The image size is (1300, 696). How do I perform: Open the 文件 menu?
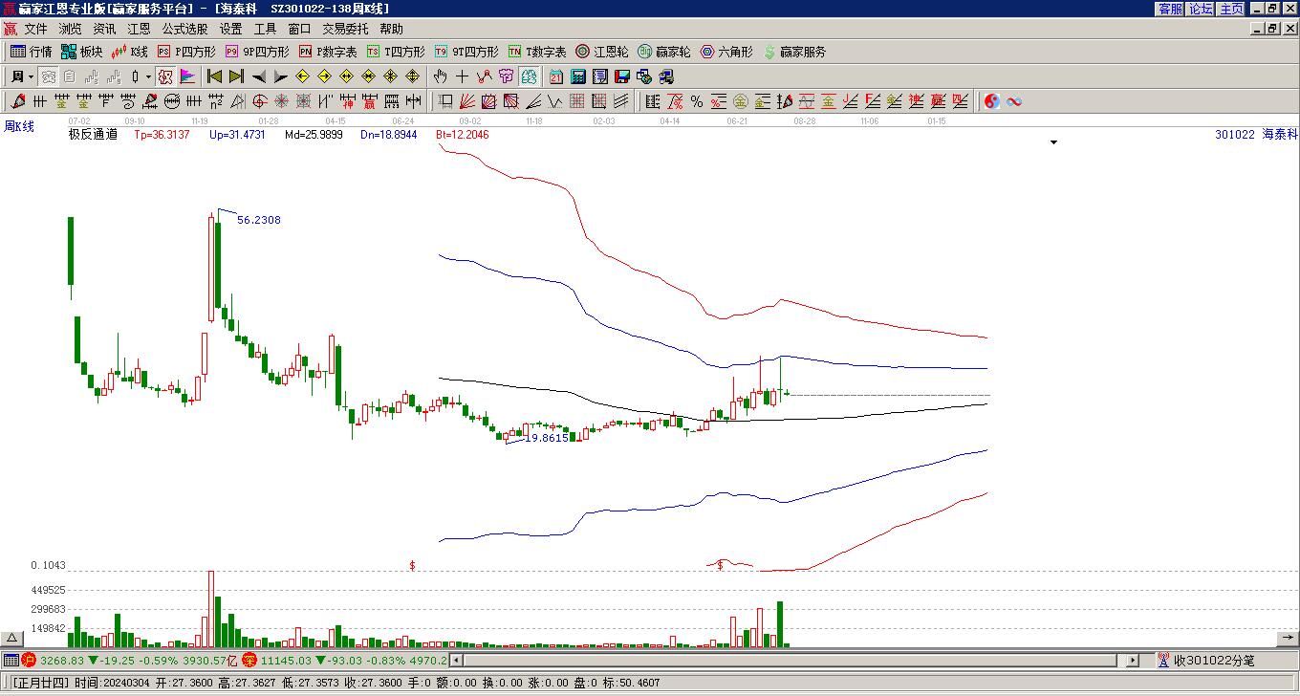click(x=35, y=29)
